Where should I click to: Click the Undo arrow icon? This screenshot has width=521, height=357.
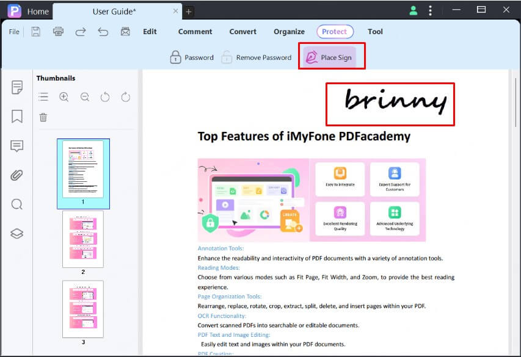click(x=103, y=32)
